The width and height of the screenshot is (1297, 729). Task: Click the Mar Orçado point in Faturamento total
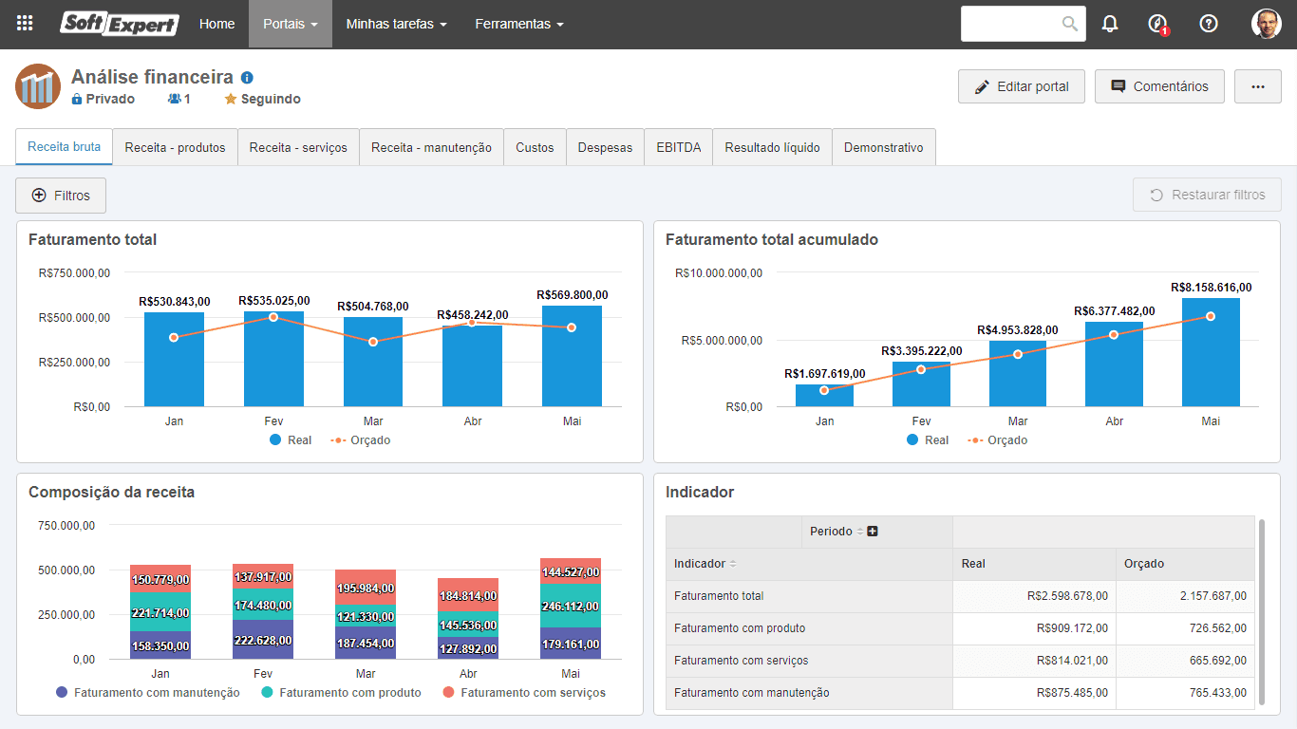tap(373, 342)
